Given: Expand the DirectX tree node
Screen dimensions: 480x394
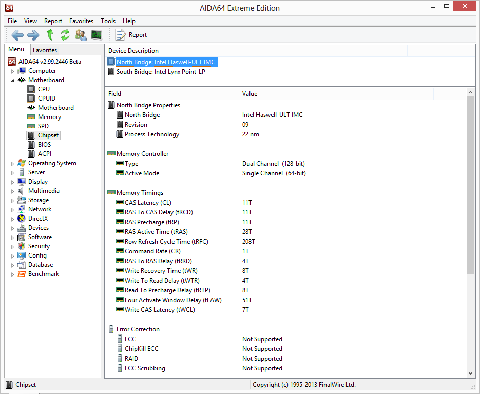Looking at the screenshot, I should [x=12, y=219].
